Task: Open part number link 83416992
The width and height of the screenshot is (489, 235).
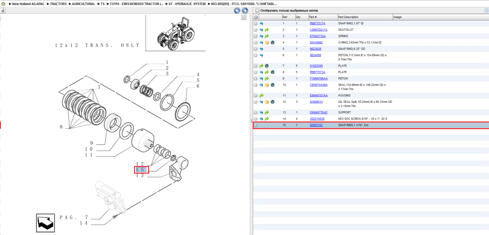Action: tap(316, 43)
